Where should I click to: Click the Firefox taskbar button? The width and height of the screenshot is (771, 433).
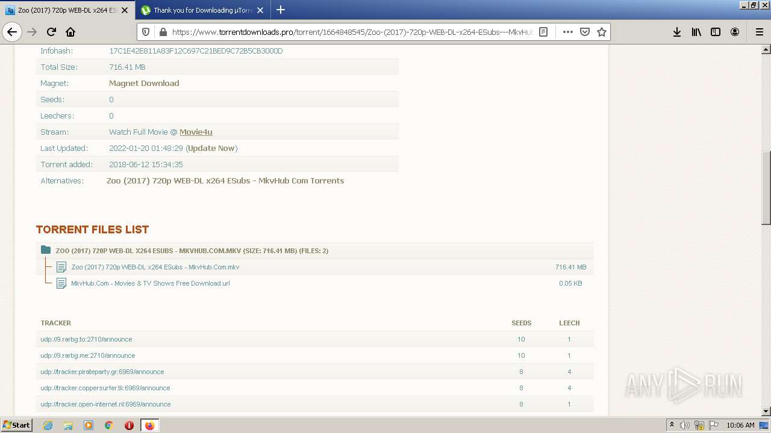pos(149,425)
